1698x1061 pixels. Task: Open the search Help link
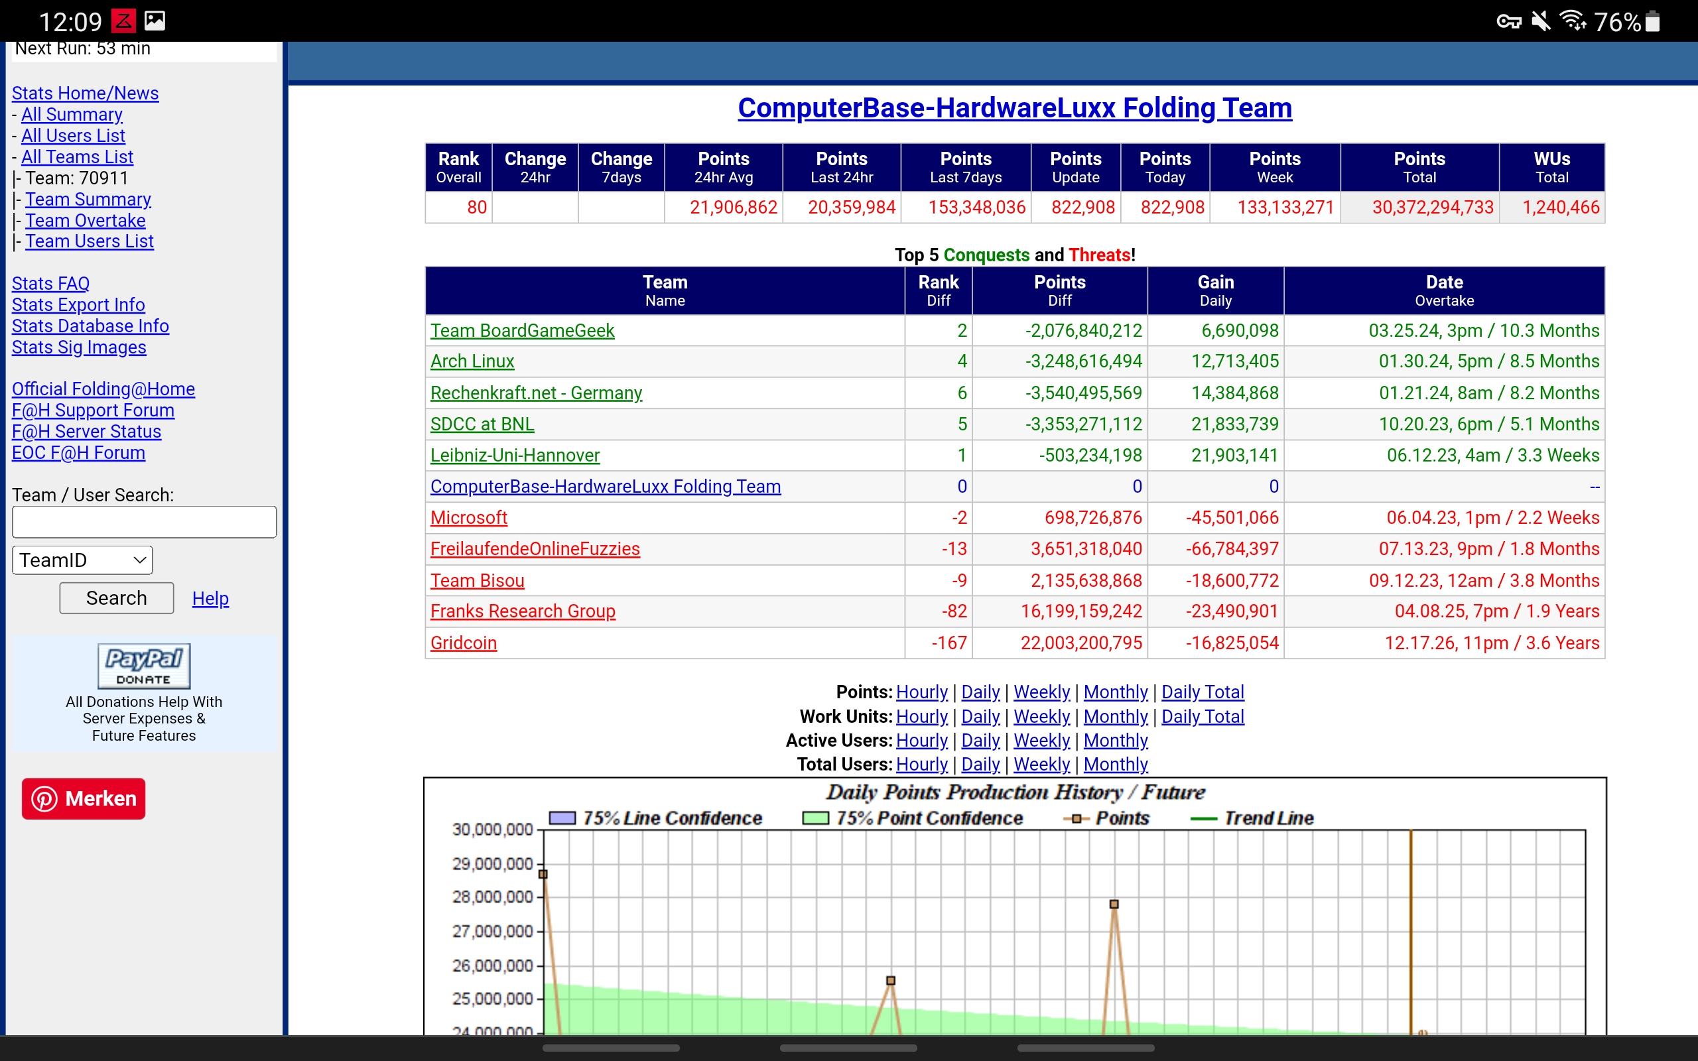(210, 599)
